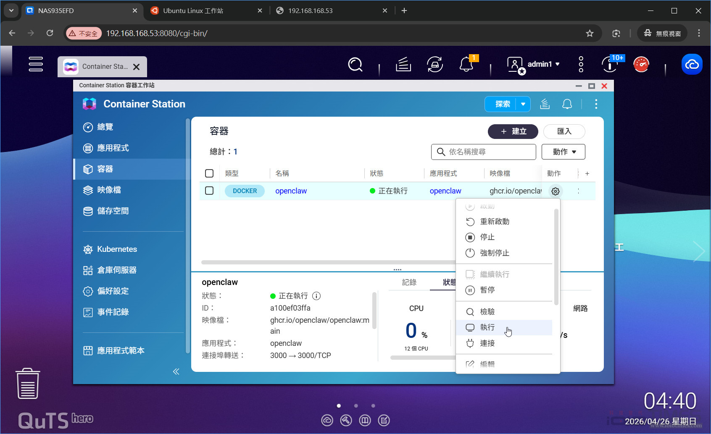Open the red dashboard gauge icon
The image size is (711, 434).
click(x=641, y=65)
